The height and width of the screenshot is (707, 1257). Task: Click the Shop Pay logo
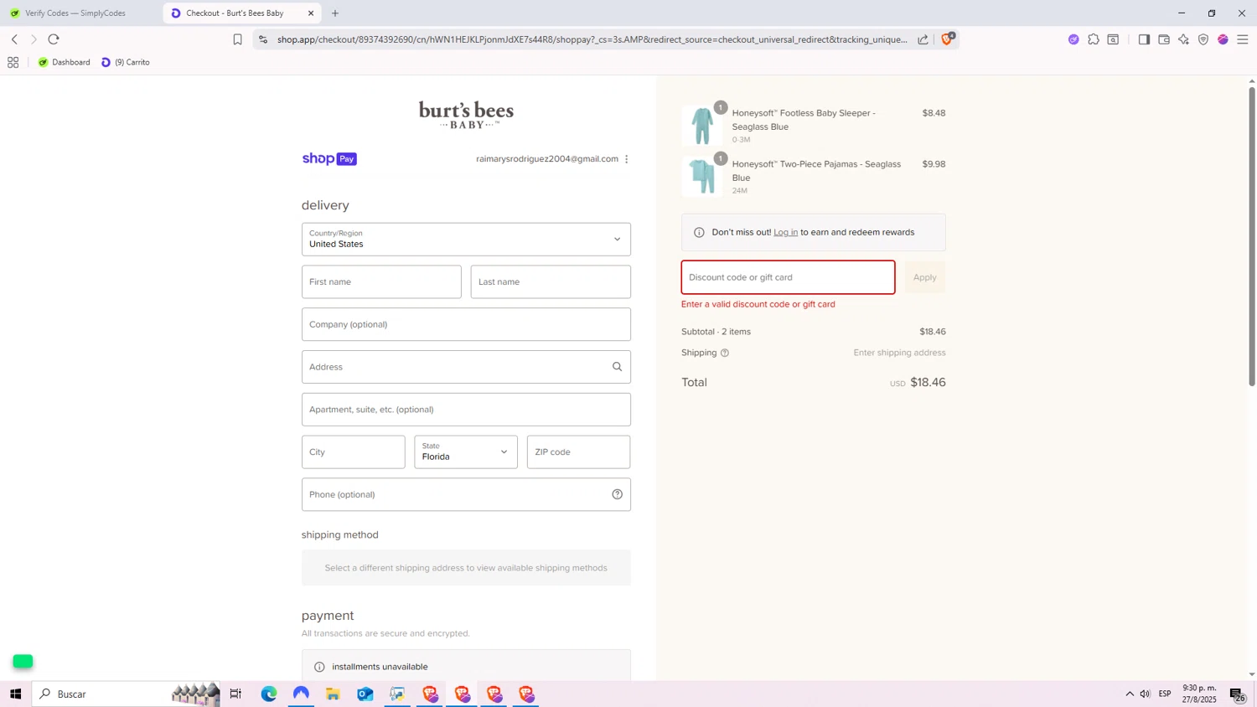click(329, 159)
